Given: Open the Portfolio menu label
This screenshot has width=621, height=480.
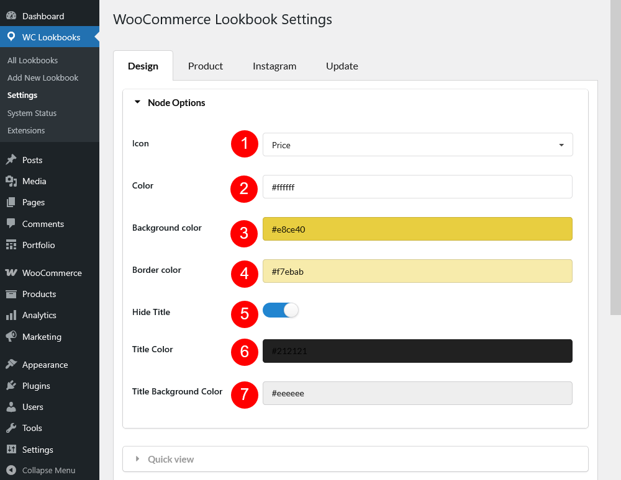Looking at the screenshot, I should pos(39,245).
